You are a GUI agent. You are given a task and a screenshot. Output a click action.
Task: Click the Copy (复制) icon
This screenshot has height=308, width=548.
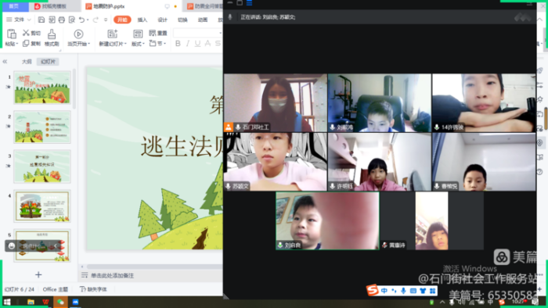click(26, 43)
